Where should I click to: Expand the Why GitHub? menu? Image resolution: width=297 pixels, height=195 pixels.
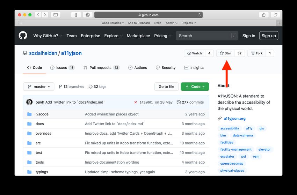tap(48, 36)
